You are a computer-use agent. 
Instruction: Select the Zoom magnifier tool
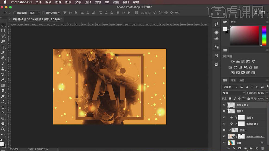[x=3, y=129]
